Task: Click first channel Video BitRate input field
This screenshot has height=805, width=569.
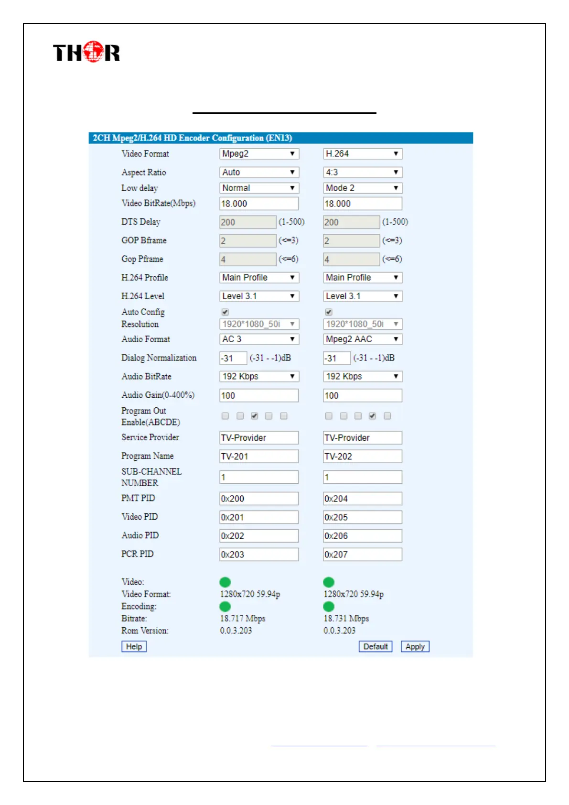Action: click(259, 204)
